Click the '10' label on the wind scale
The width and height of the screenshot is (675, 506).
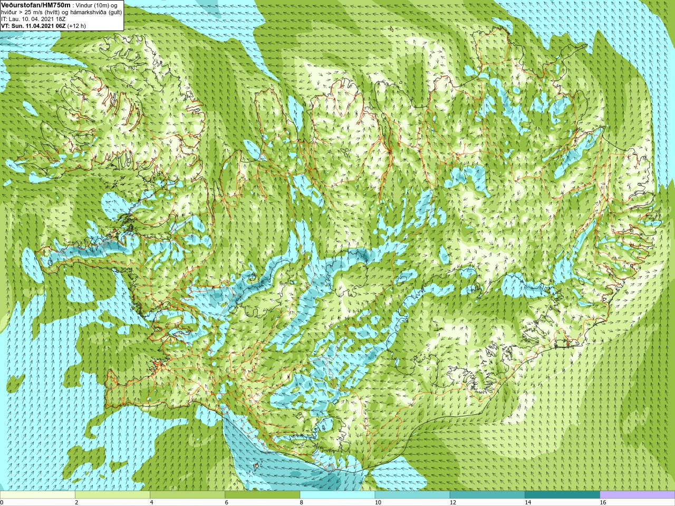tap(378, 503)
